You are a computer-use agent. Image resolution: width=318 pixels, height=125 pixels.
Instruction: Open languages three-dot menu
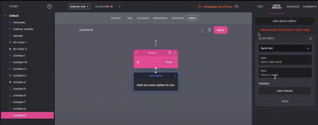click(x=120, y=6)
